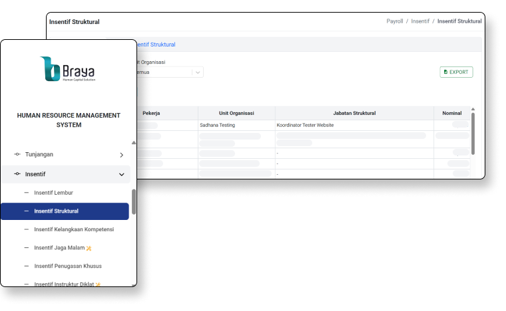The height and width of the screenshot is (311, 506).
Task: Go to Insentif Penugasan Khusus
Action: coord(68,266)
